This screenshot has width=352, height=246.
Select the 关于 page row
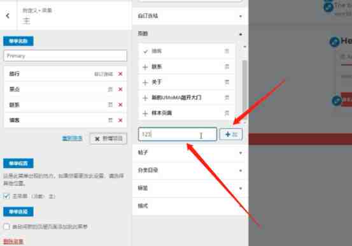click(x=187, y=82)
